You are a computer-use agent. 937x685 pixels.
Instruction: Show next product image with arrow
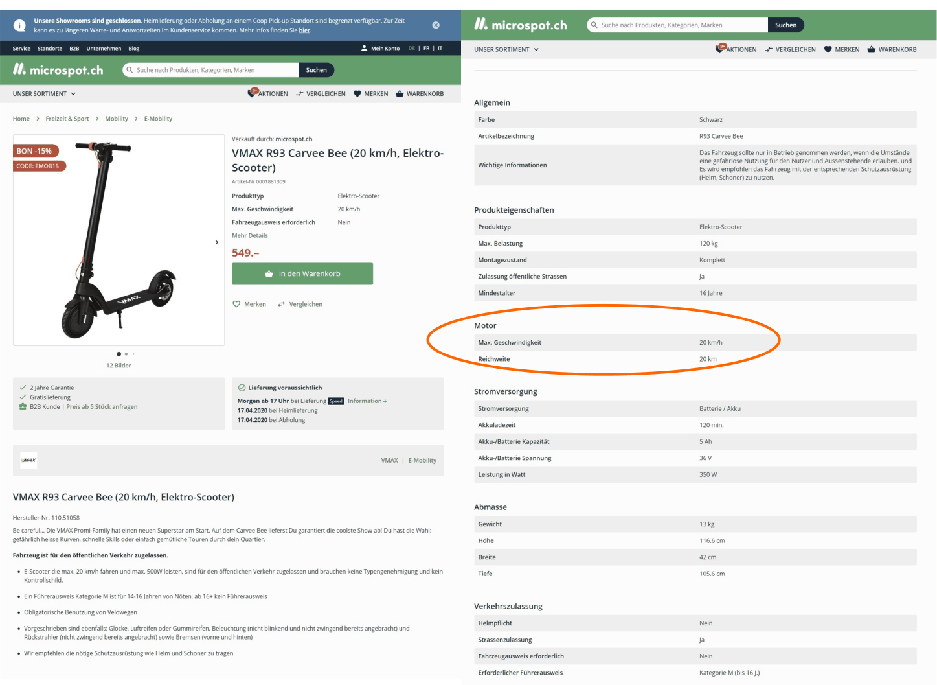tap(216, 242)
